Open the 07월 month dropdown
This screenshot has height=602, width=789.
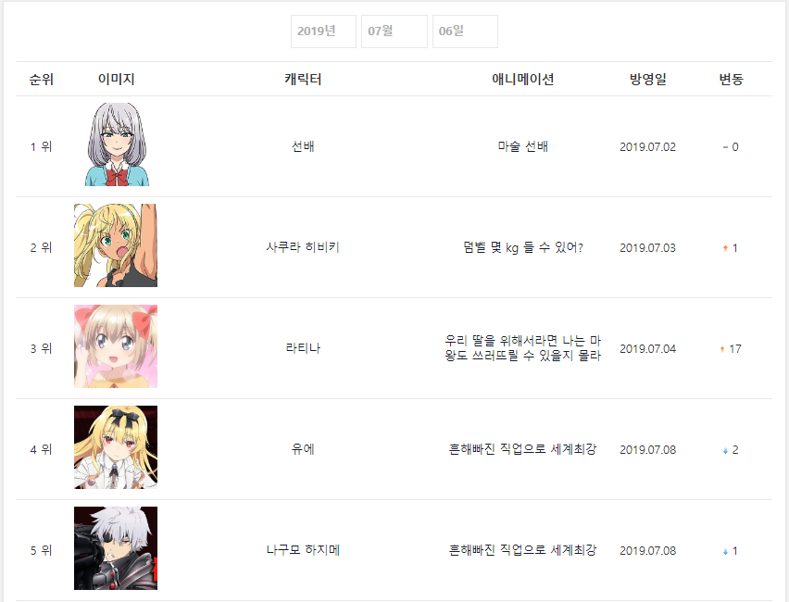[394, 31]
